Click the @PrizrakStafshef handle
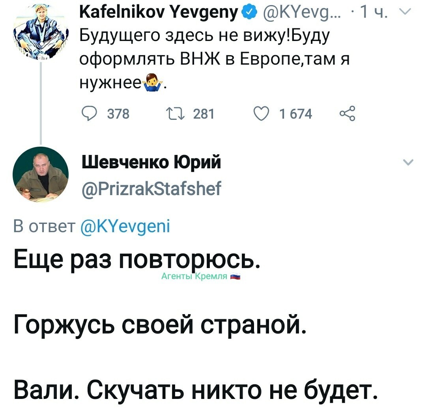Viewport: 426px width, 408px height. (x=151, y=188)
